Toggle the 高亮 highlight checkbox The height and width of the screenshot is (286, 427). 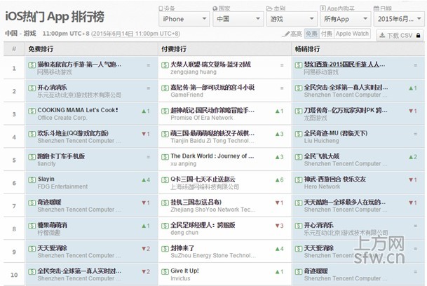291,34
